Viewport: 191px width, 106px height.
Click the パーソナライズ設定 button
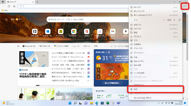pyautogui.click(x=119, y=46)
